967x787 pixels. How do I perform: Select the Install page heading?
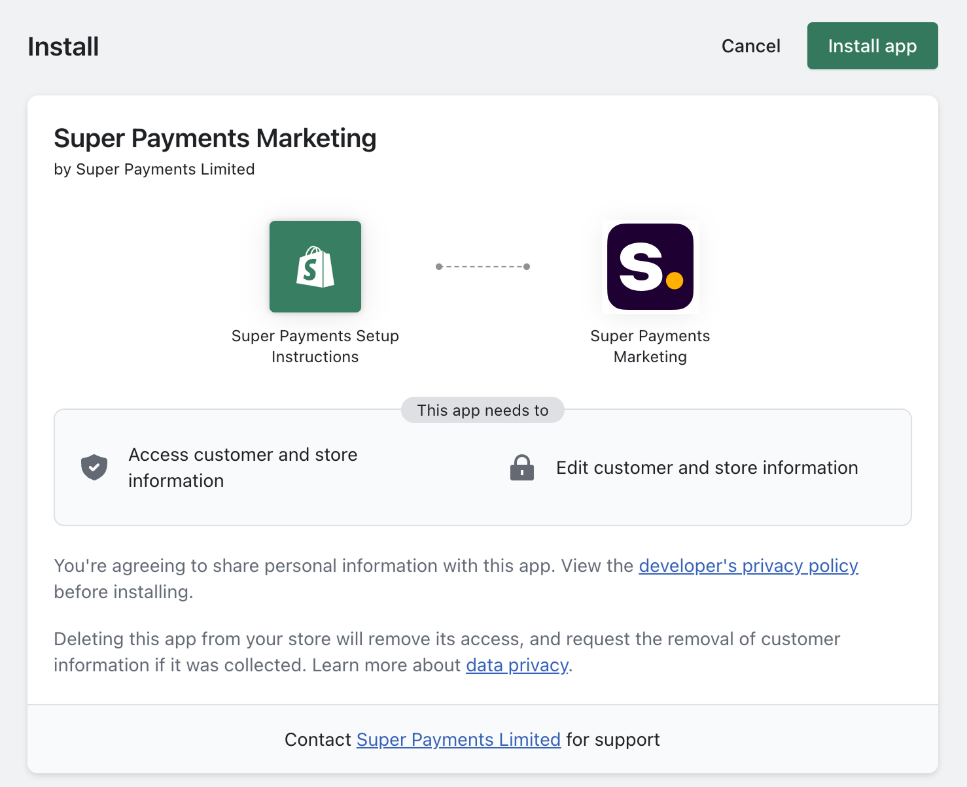coord(63,47)
